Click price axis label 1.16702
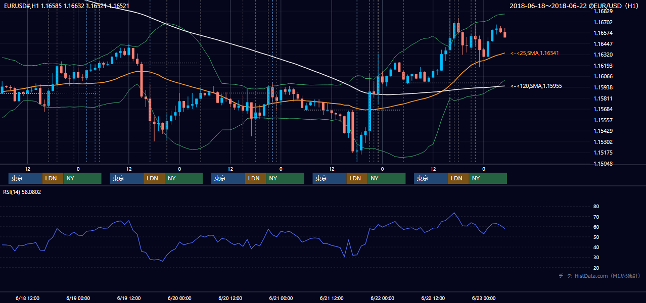 (603, 22)
